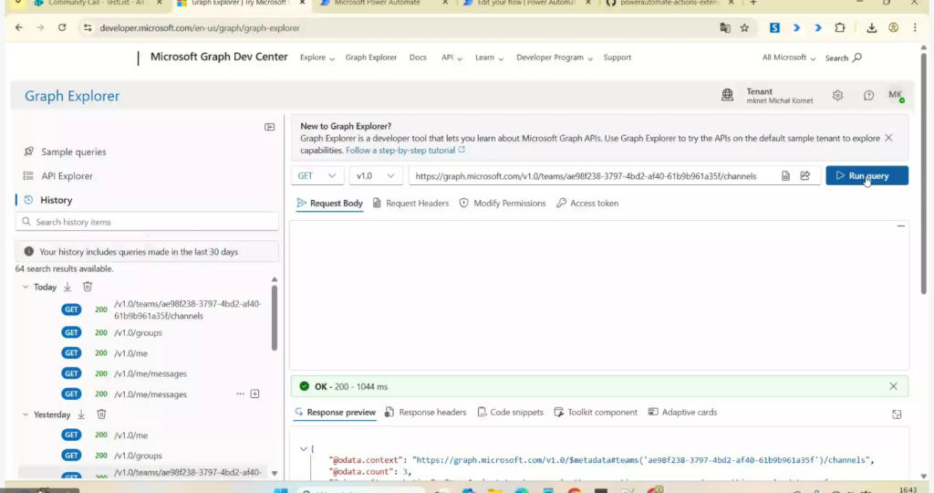This screenshot has height=493, width=934.
Task: Collapse the Today history group
Action: (25, 287)
